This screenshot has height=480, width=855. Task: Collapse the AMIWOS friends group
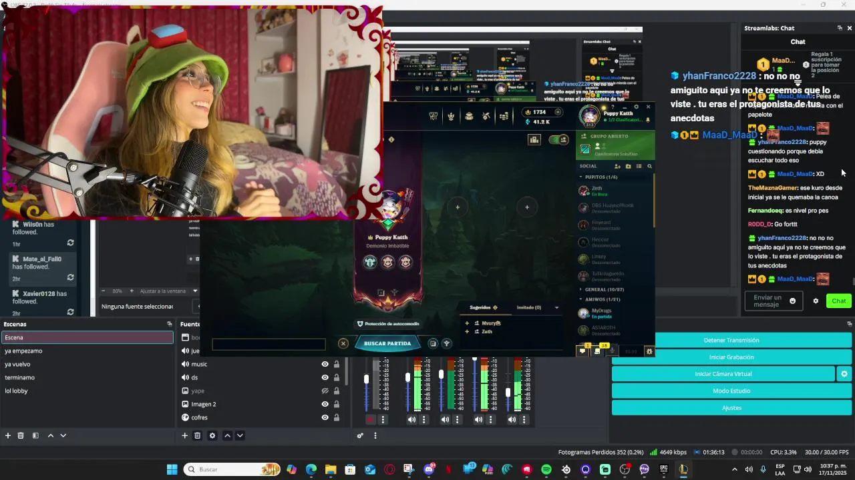pos(581,299)
